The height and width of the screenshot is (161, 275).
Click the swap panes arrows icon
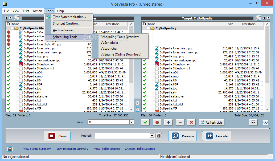click(x=253, y=122)
